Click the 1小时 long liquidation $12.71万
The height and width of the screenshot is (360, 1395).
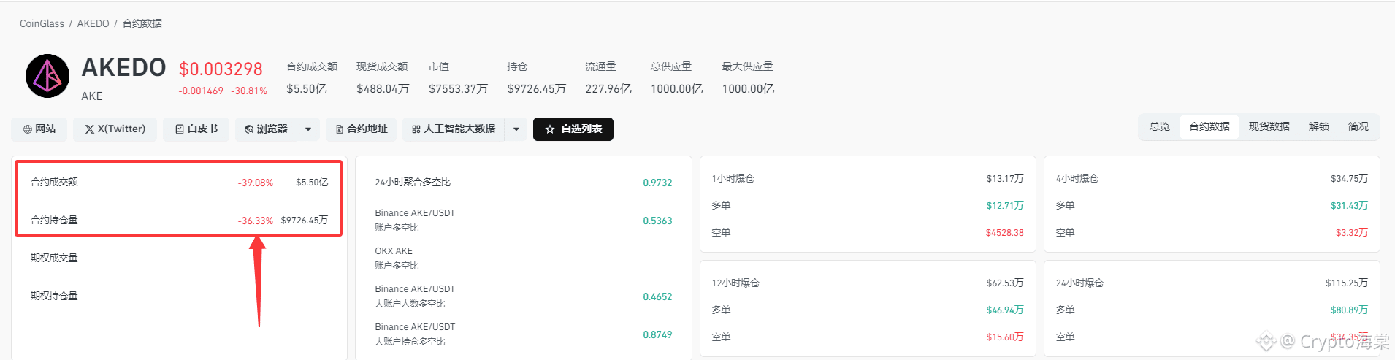(x=1005, y=206)
